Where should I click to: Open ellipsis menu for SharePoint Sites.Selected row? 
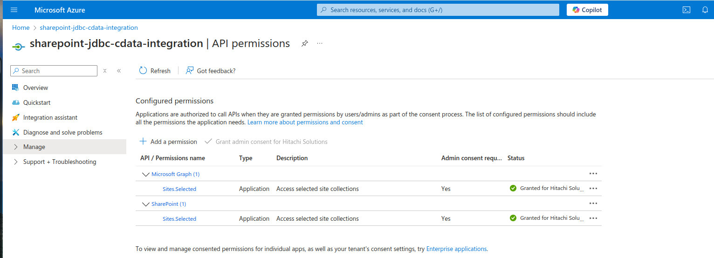tap(593, 218)
